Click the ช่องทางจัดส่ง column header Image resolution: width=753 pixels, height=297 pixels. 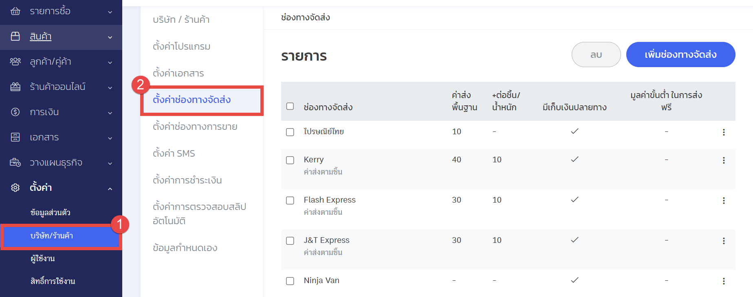click(328, 107)
